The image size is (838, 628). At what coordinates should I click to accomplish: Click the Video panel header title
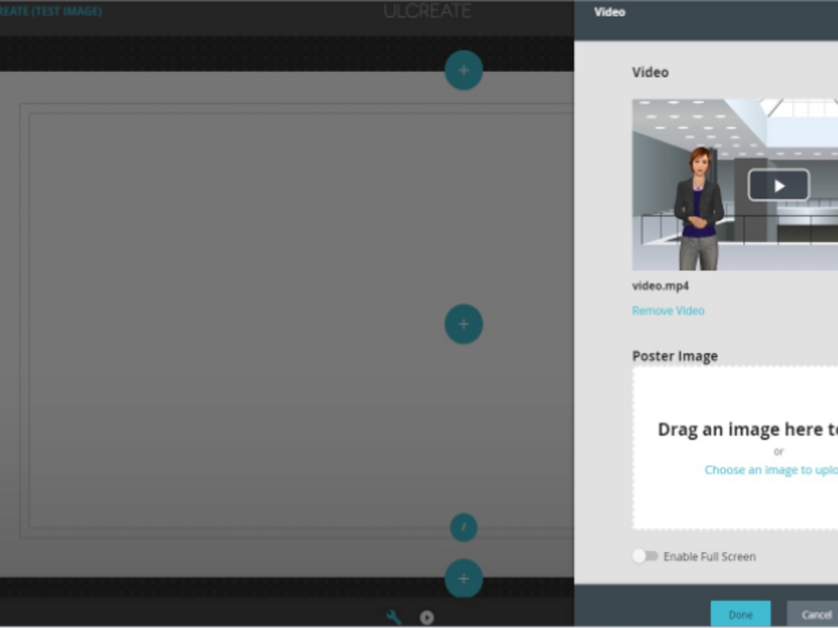610,12
